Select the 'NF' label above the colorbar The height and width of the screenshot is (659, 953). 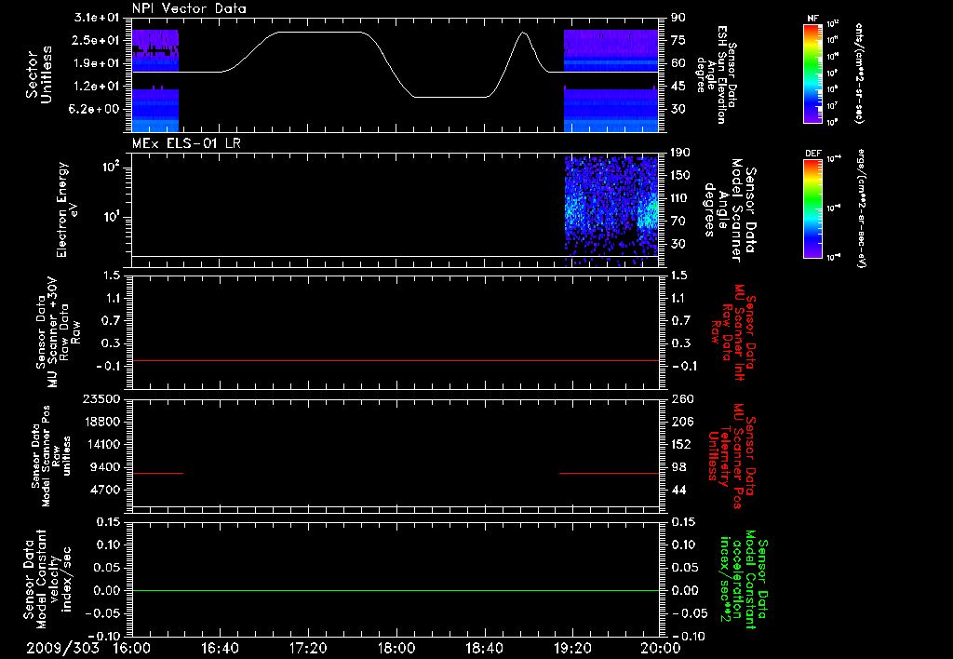click(x=812, y=19)
